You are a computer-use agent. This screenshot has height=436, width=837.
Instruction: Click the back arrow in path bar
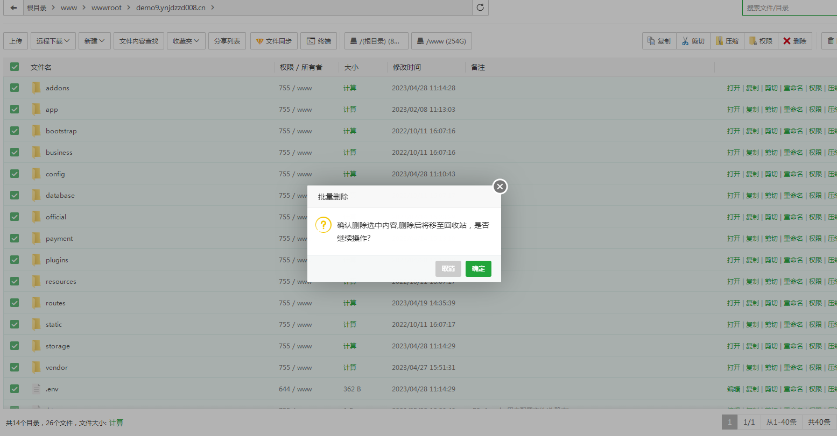13,8
